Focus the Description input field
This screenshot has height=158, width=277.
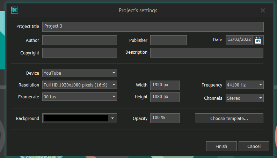coord(207,53)
